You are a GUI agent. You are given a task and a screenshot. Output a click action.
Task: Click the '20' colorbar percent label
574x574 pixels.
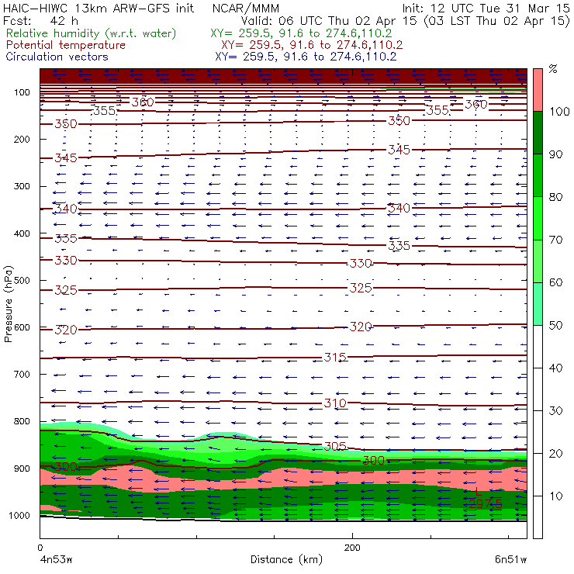coord(556,454)
